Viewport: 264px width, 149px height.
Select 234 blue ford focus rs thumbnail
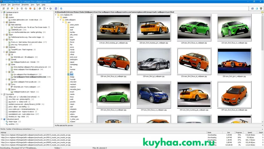154,95
